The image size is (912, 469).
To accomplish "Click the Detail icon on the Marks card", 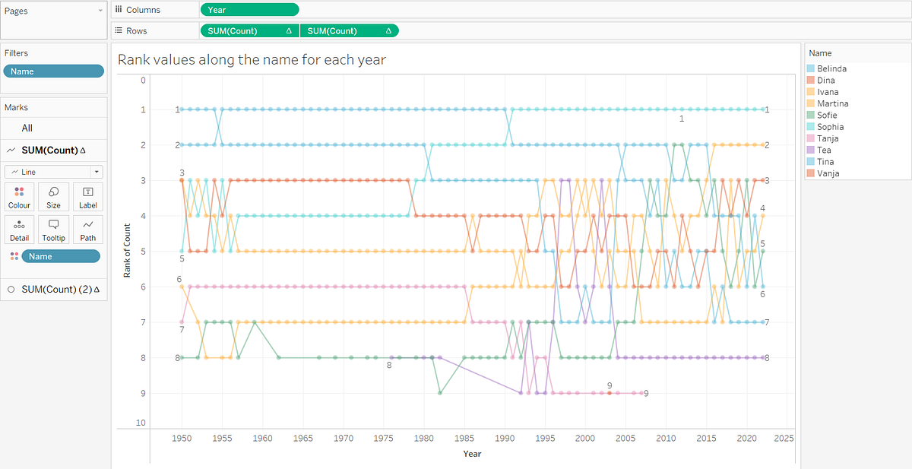I will click(19, 229).
